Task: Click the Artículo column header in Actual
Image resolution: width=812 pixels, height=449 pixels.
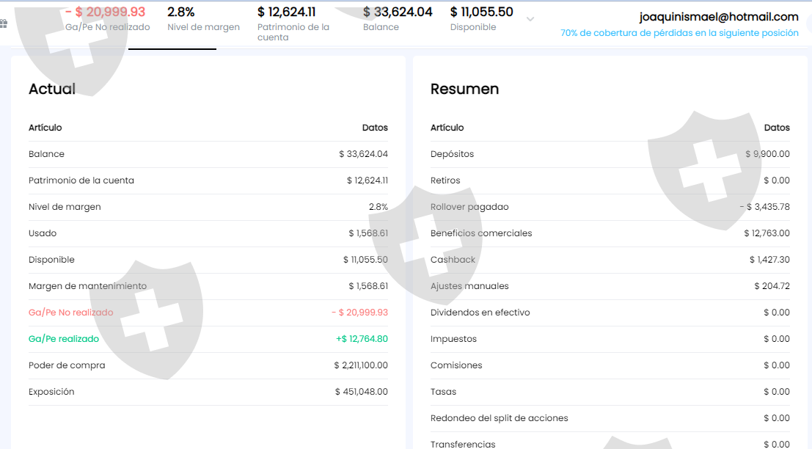Action: pyautogui.click(x=45, y=128)
